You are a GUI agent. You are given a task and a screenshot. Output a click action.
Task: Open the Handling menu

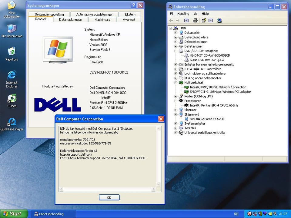183,14
